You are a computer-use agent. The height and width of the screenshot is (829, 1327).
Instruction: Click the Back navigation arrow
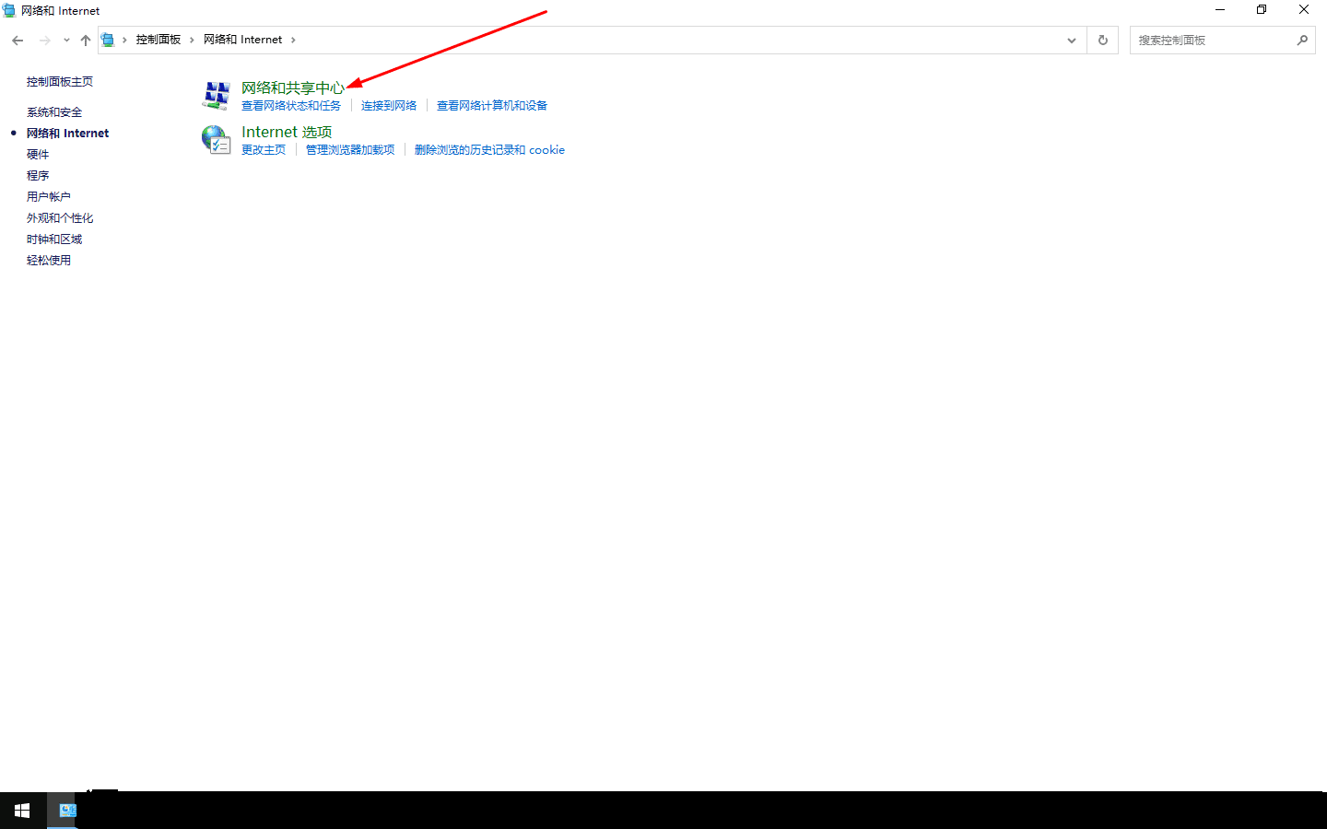18,41
